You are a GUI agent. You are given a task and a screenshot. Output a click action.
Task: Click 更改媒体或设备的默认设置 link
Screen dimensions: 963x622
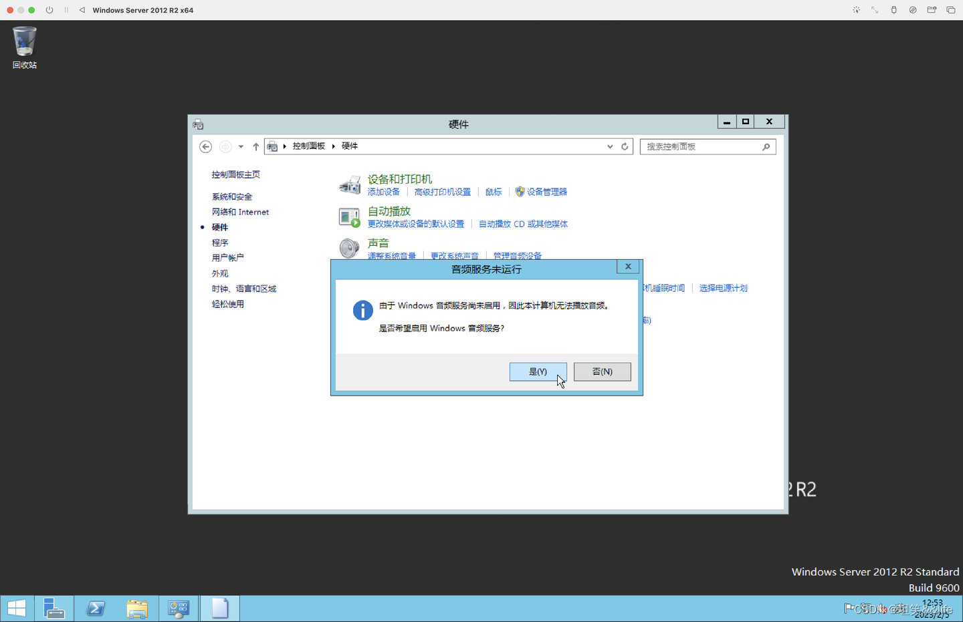(x=416, y=224)
